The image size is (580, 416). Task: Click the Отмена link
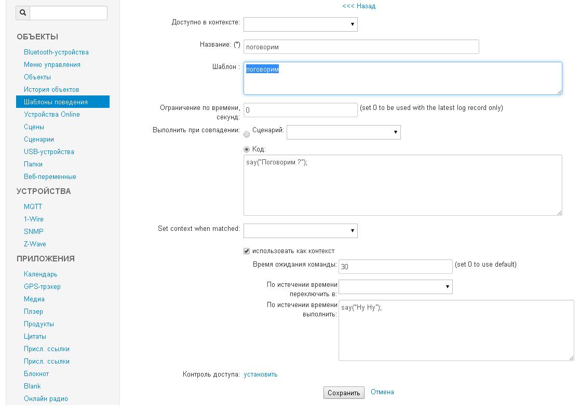382,392
